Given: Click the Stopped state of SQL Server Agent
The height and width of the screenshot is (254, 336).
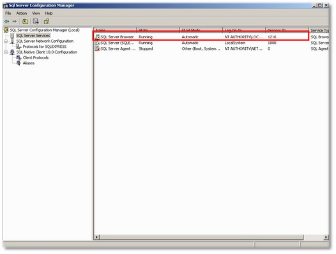Looking at the screenshot, I should [146, 49].
